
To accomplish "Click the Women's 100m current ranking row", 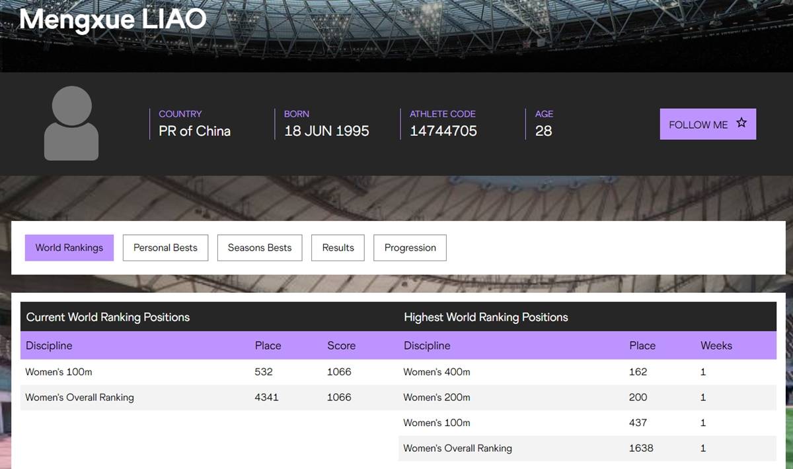I will click(59, 372).
